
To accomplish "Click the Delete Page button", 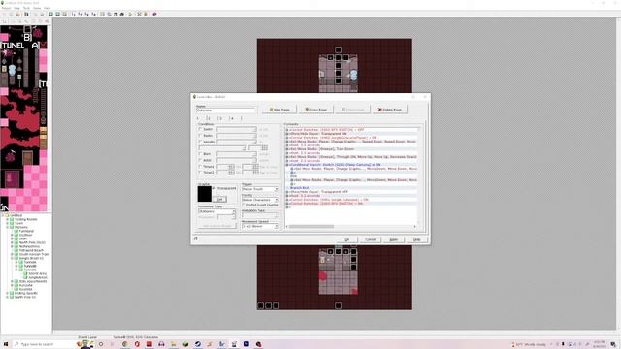I will [x=390, y=110].
